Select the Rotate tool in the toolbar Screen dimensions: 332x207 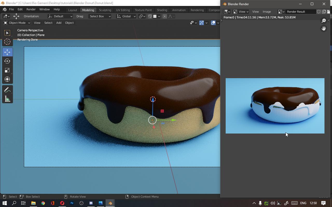[7, 61]
